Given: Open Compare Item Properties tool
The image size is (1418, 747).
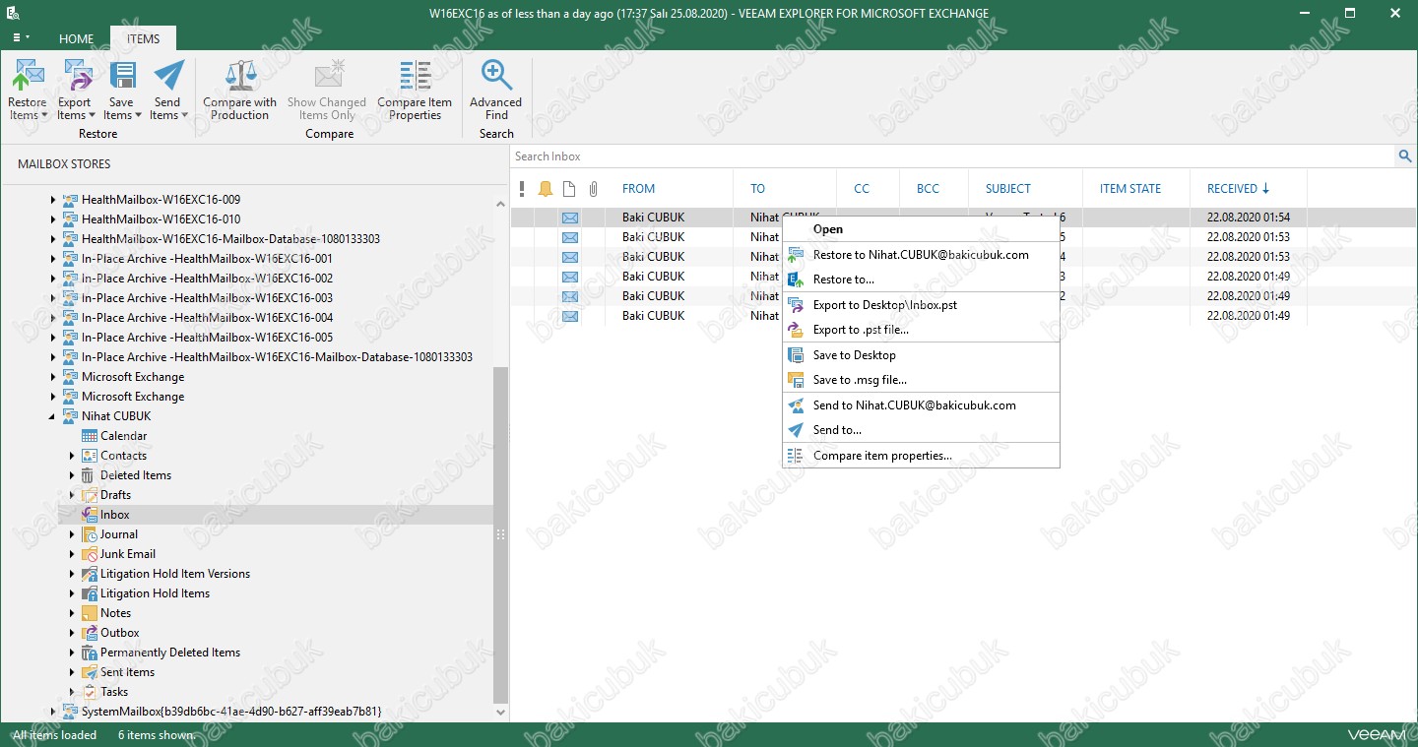Looking at the screenshot, I should point(415,90).
